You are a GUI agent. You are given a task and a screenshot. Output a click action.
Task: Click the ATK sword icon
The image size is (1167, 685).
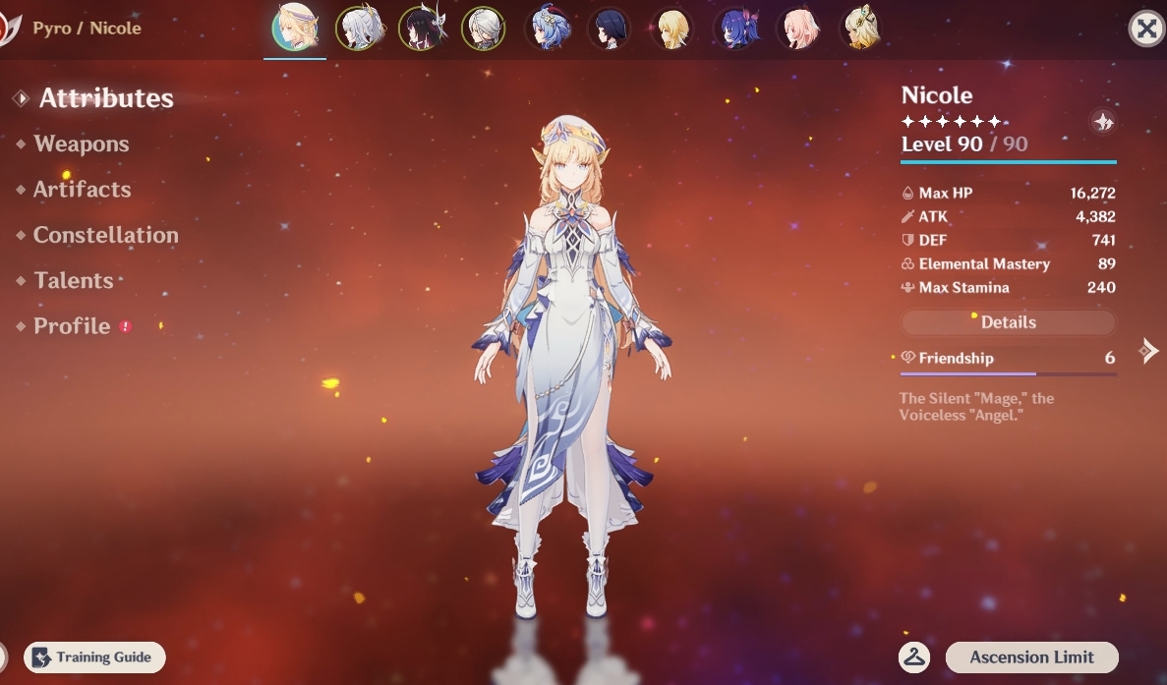tap(907, 216)
